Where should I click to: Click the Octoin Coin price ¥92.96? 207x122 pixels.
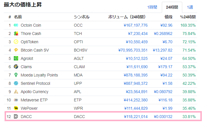[x=166, y=25]
